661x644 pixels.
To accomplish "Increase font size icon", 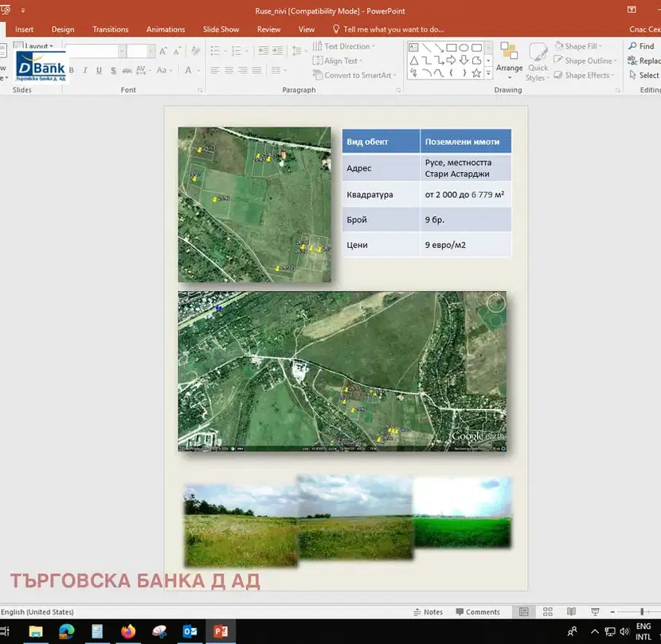I will pyautogui.click(x=163, y=52).
